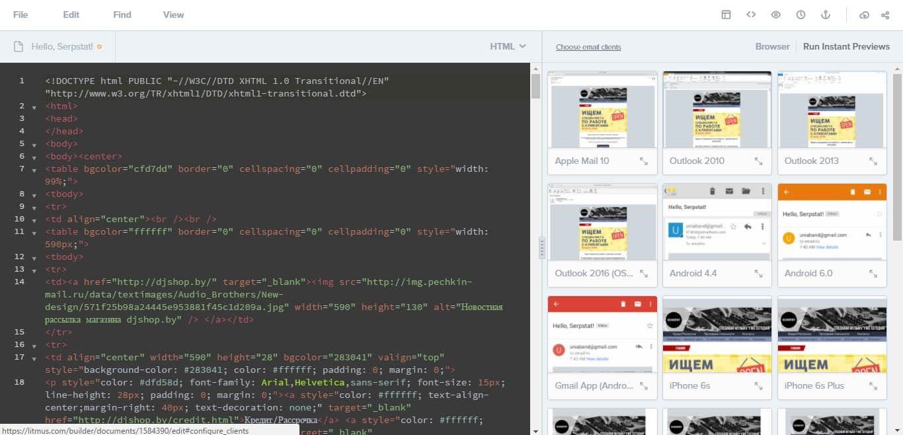Collapse the tbody on line 8
Image resolution: width=903 pixels, height=435 pixels.
[34, 194]
